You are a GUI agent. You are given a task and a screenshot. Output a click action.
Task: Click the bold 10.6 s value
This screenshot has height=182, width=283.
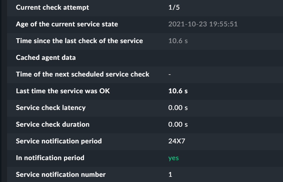coord(178,91)
